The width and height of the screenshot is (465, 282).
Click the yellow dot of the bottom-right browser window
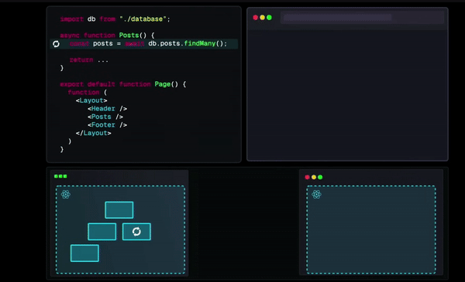314,177
